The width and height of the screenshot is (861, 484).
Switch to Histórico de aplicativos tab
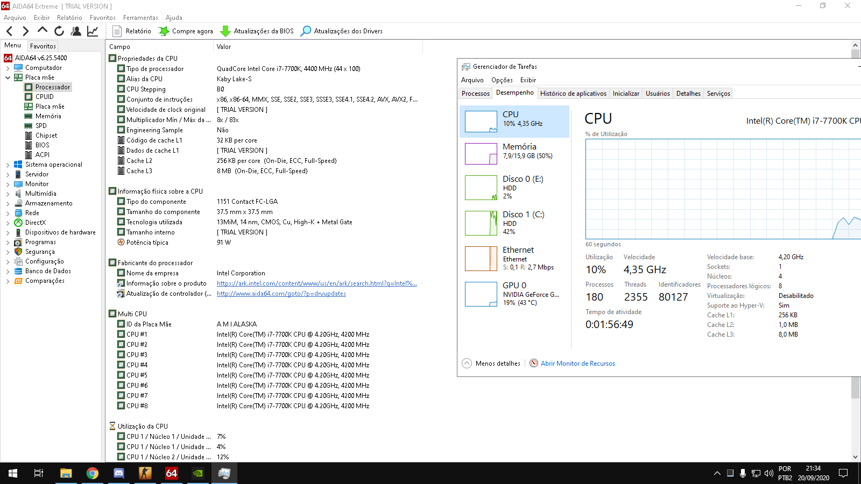coord(573,94)
